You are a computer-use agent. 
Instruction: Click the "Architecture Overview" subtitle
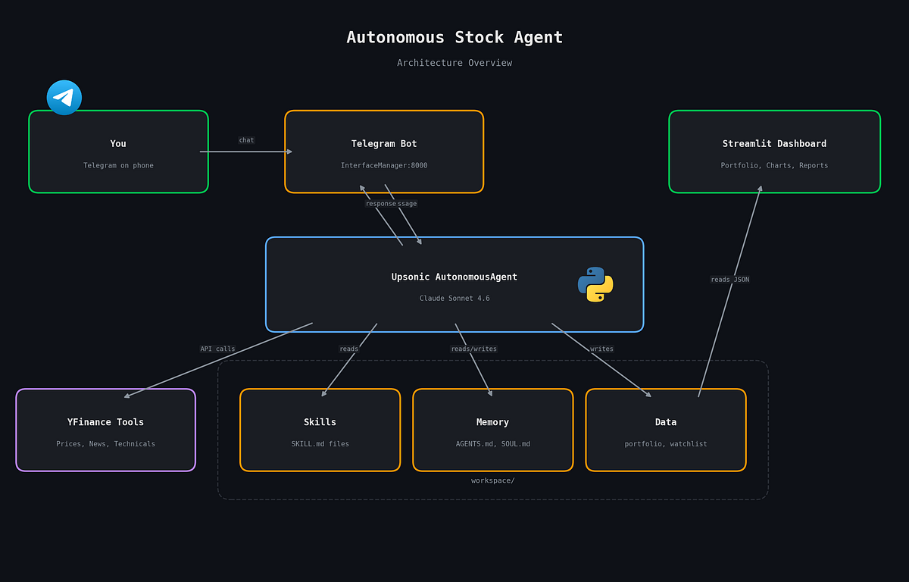(x=454, y=63)
